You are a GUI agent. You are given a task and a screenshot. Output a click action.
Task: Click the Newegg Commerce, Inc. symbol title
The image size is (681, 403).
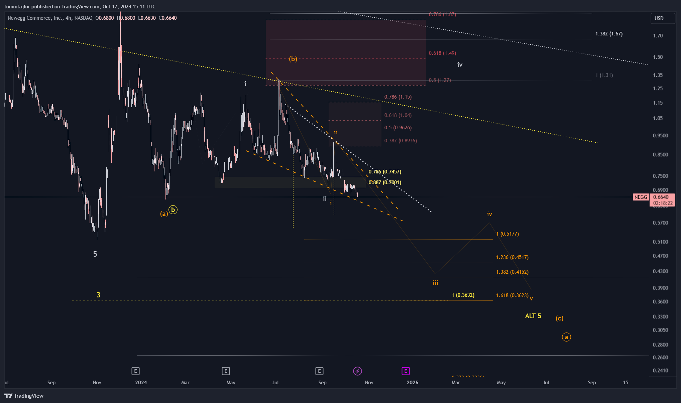tap(35, 18)
